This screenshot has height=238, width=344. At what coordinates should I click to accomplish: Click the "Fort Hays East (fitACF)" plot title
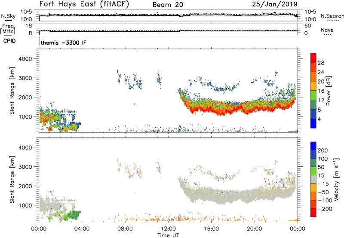(x=84, y=4)
